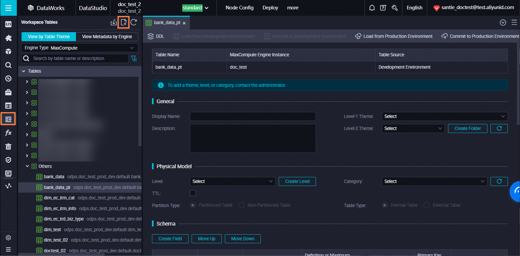
Task: Click the Create Level button
Action: [297, 181]
